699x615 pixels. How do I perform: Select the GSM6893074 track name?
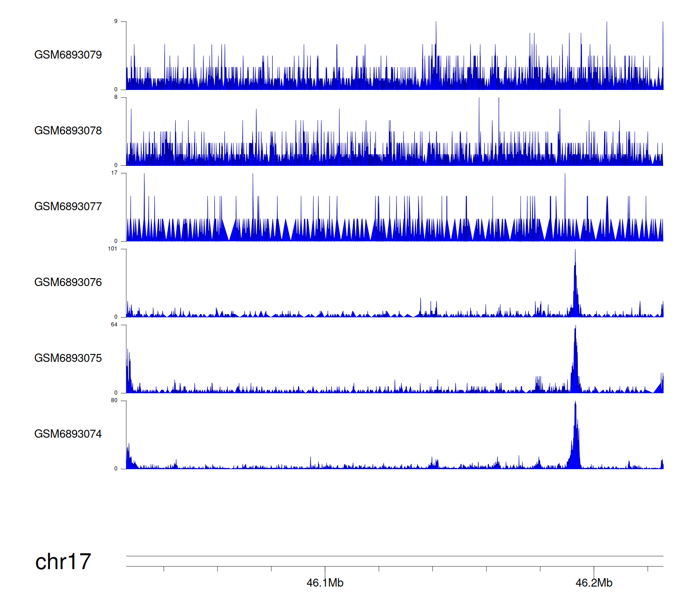pyautogui.click(x=68, y=434)
